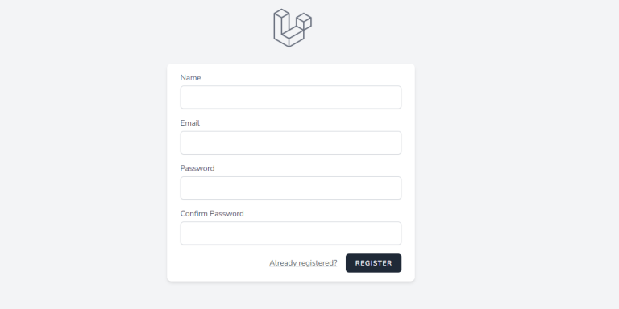Submit the form with the dark REGISTER button
619x309 pixels.
tap(373, 263)
